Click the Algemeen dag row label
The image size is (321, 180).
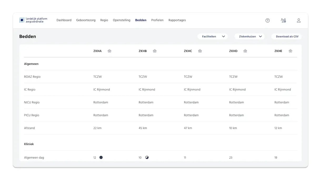tap(34, 158)
